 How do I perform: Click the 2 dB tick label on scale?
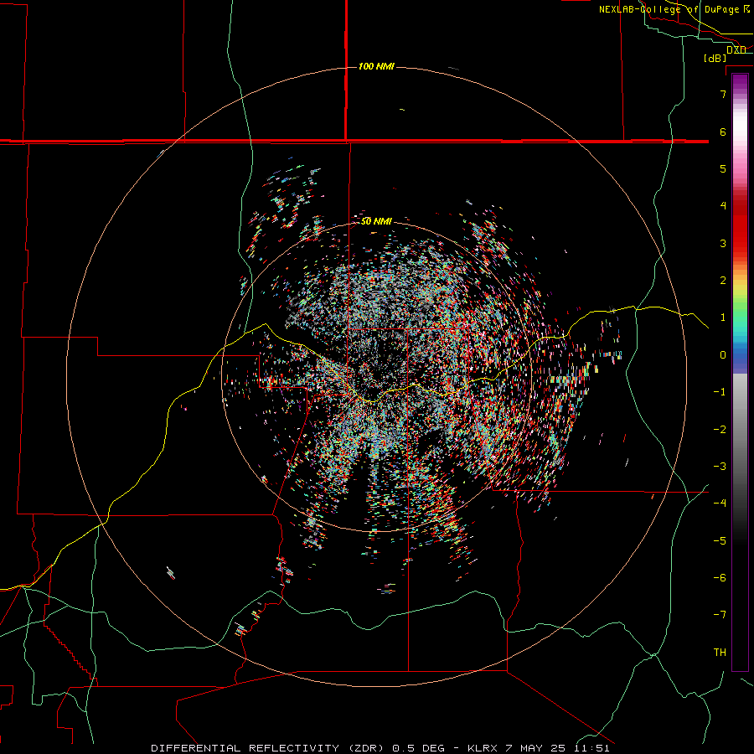point(723,281)
